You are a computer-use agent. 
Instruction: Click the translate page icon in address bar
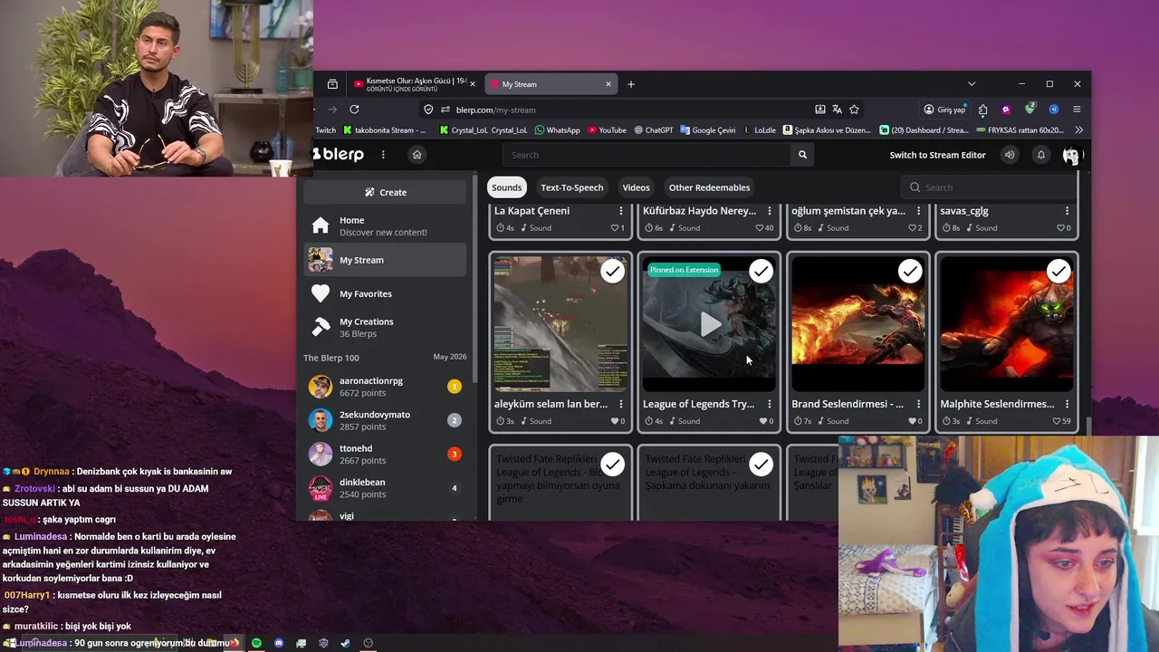coord(837,110)
